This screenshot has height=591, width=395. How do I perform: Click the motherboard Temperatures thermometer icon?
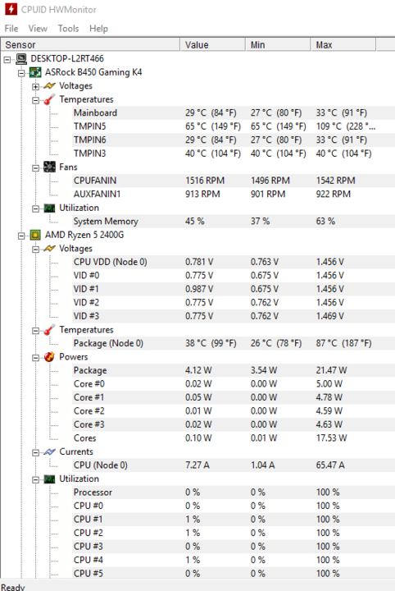(x=50, y=99)
